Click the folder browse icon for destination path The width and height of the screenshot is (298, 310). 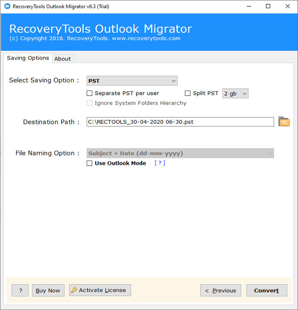(x=284, y=121)
